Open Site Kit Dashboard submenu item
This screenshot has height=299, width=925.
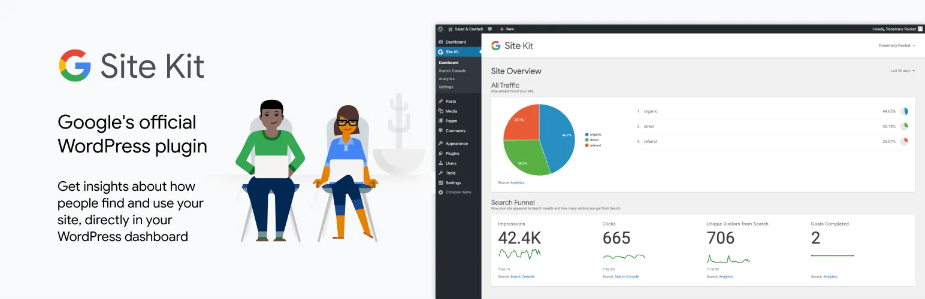click(x=449, y=62)
